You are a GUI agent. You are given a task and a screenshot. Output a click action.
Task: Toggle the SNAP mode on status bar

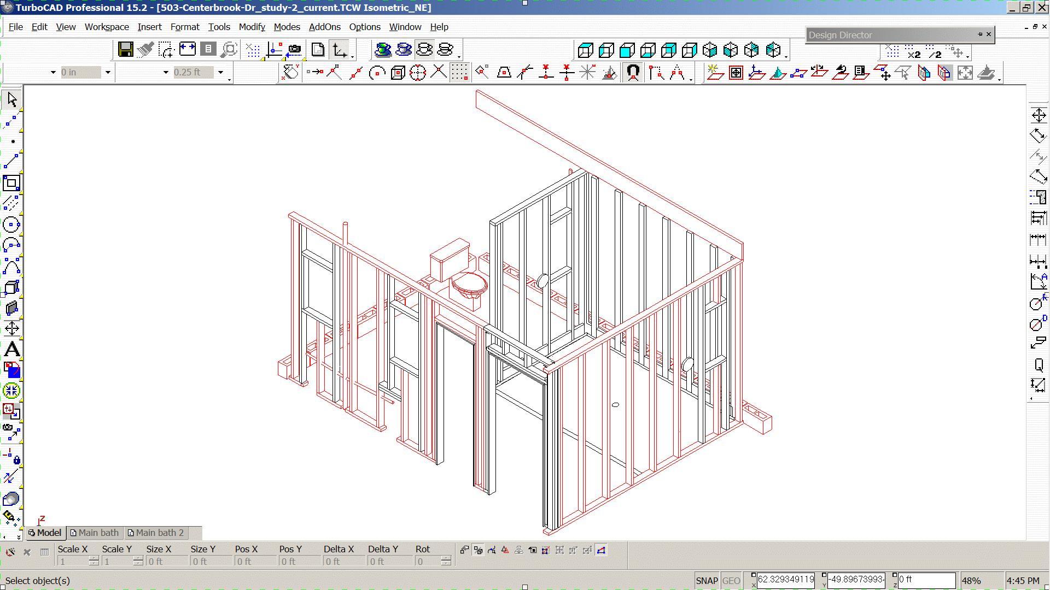click(707, 580)
